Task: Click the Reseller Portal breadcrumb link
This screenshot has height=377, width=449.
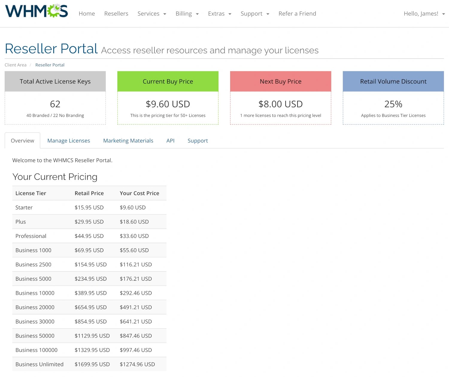Action: pyautogui.click(x=50, y=65)
